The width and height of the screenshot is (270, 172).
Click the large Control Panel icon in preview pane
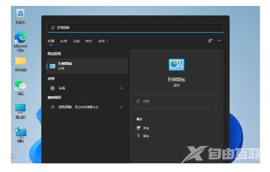[176, 65]
